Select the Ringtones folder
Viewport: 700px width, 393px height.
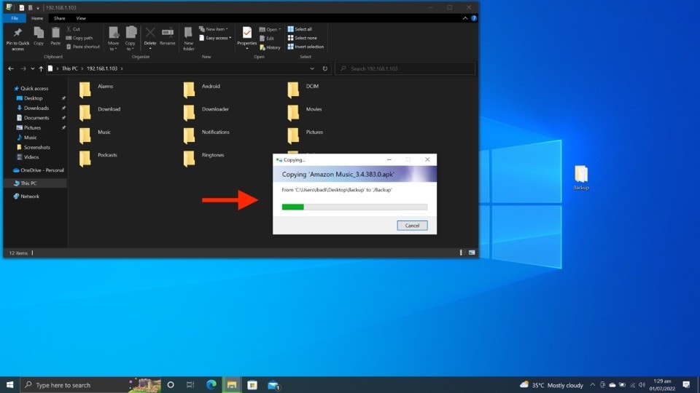pyautogui.click(x=203, y=158)
